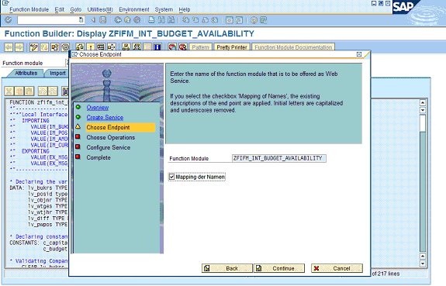Click the Exit icon in standard toolbar
This screenshot has width=446, height=286.
coord(127,20)
